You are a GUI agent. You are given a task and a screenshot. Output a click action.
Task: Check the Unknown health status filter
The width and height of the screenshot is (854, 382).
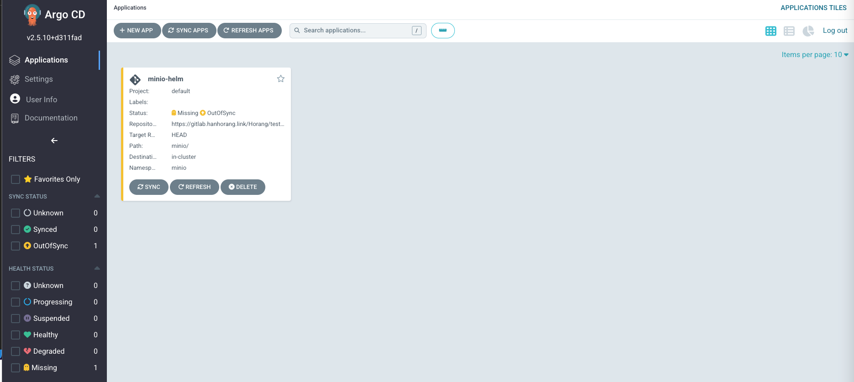tap(16, 286)
